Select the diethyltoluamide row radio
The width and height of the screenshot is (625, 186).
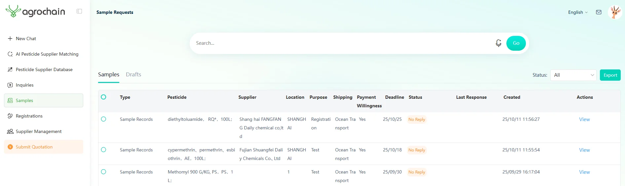point(103,119)
